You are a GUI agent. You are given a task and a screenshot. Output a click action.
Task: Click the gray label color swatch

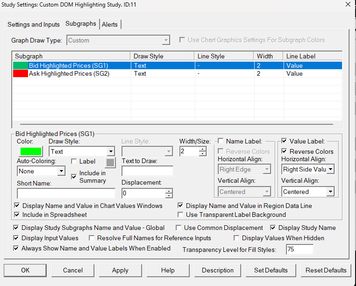click(x=110, y=162)
